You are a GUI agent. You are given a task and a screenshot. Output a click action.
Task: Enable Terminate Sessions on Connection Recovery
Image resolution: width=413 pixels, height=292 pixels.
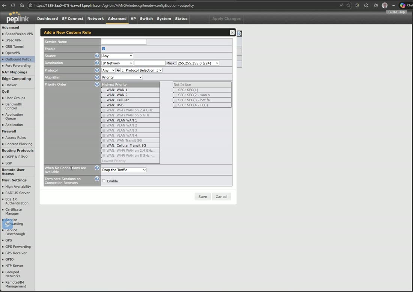tap(104, 181)
